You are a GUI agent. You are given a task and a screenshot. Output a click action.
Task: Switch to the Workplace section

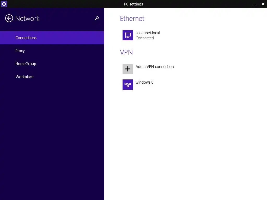tap(25, 77)
